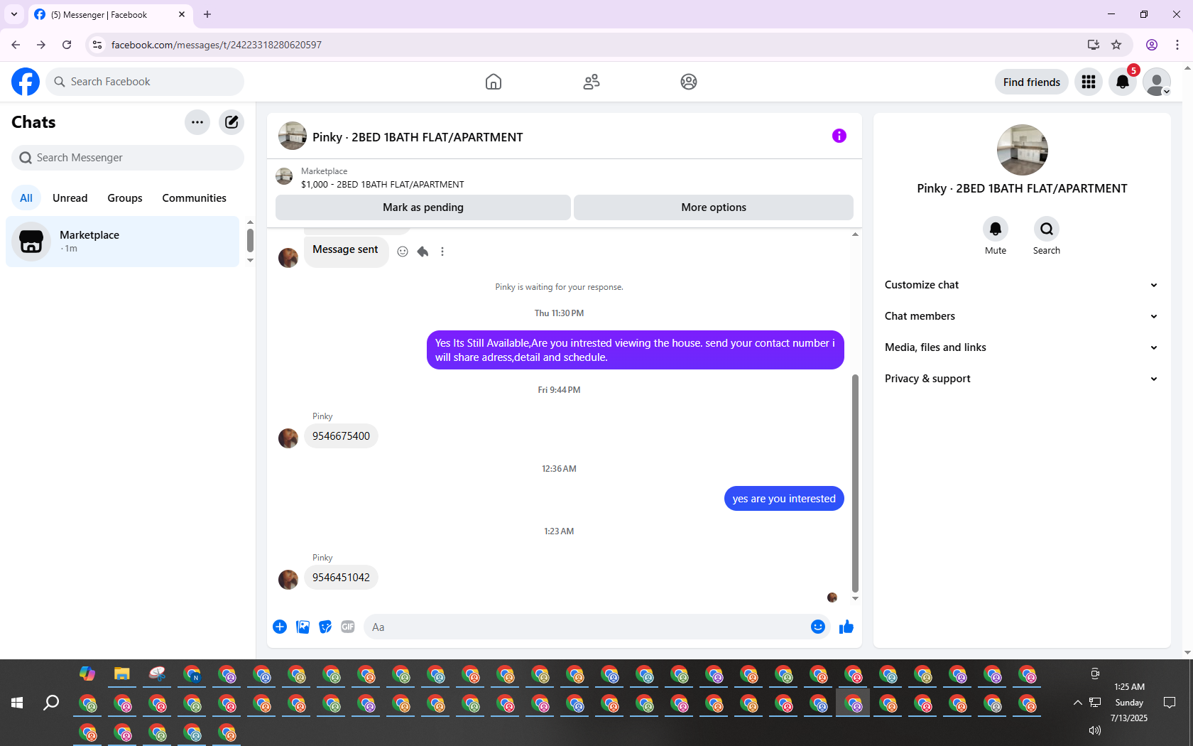Image resolution: width=1193 pixels, height=746 pixels.
Task: Expand Chat members section
Action: [x=1022, y=316]
